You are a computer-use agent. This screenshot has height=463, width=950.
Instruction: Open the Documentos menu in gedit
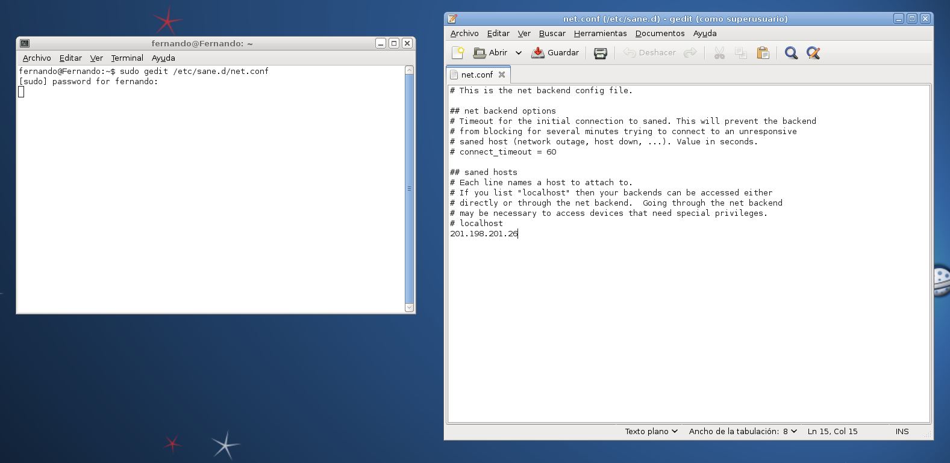pyautogui.click(x=660, y=34)
